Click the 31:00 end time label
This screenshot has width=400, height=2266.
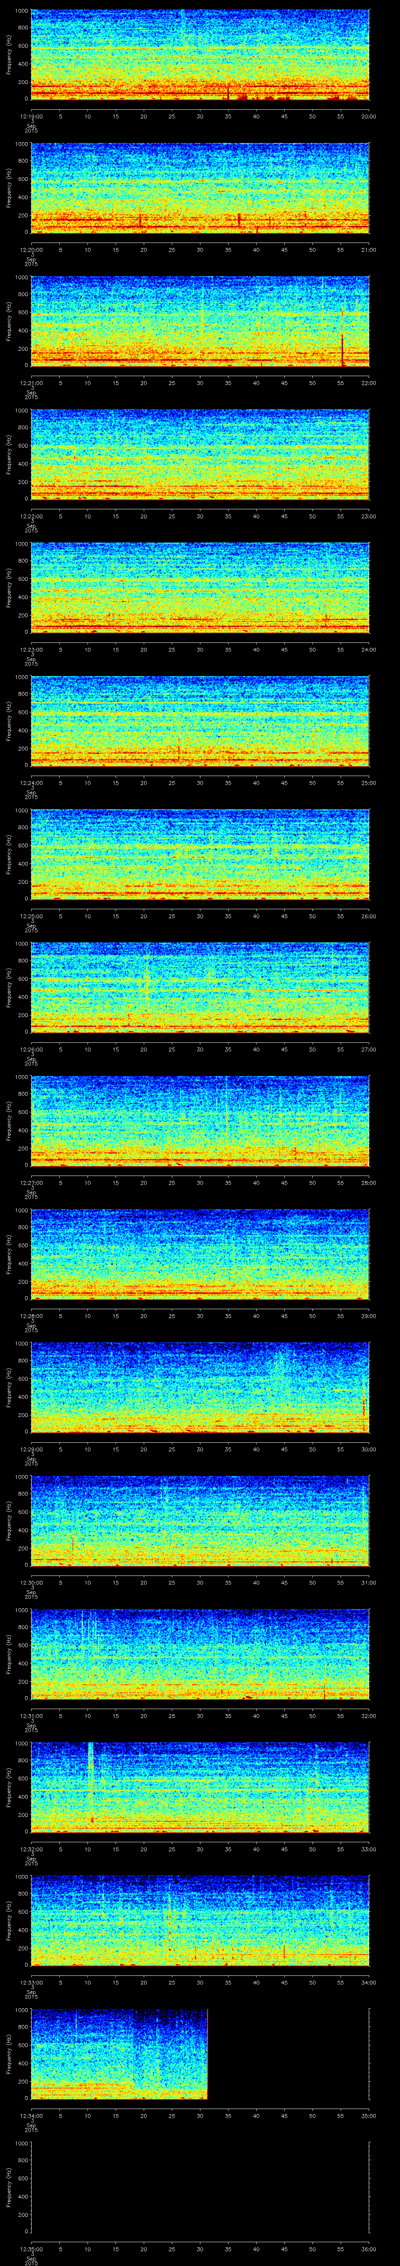[x=368, y=1582]
